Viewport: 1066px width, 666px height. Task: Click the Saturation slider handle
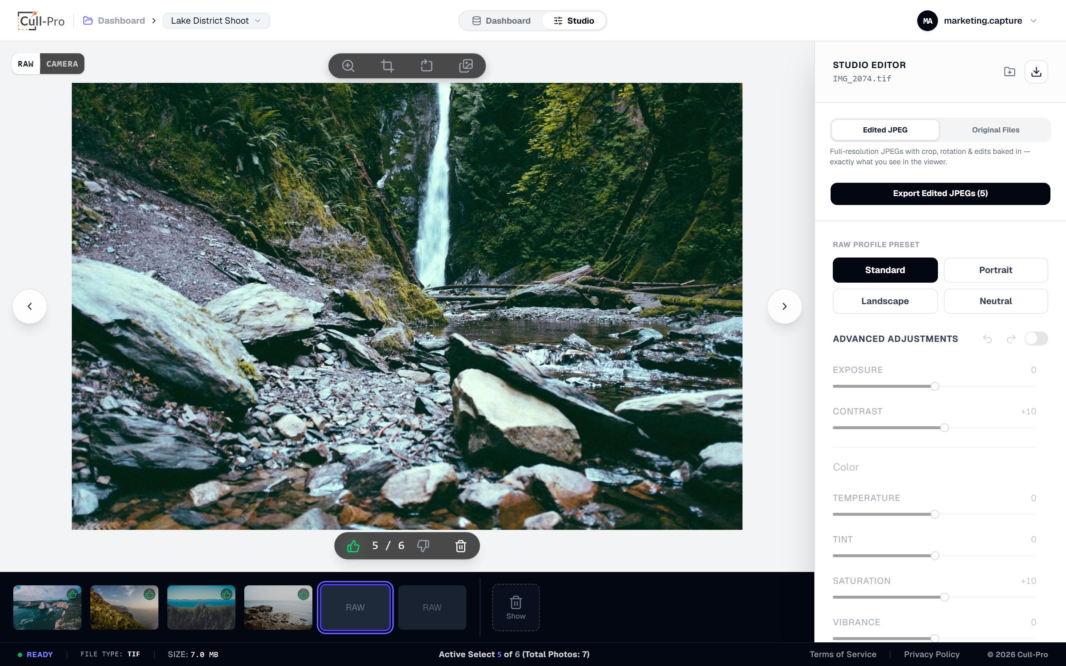coord(945,597)
